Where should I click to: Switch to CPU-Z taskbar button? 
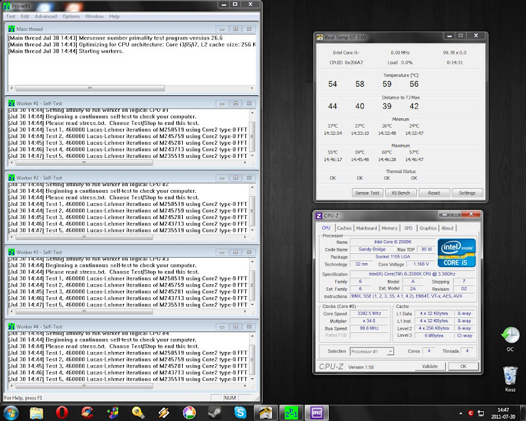[317, 412]
